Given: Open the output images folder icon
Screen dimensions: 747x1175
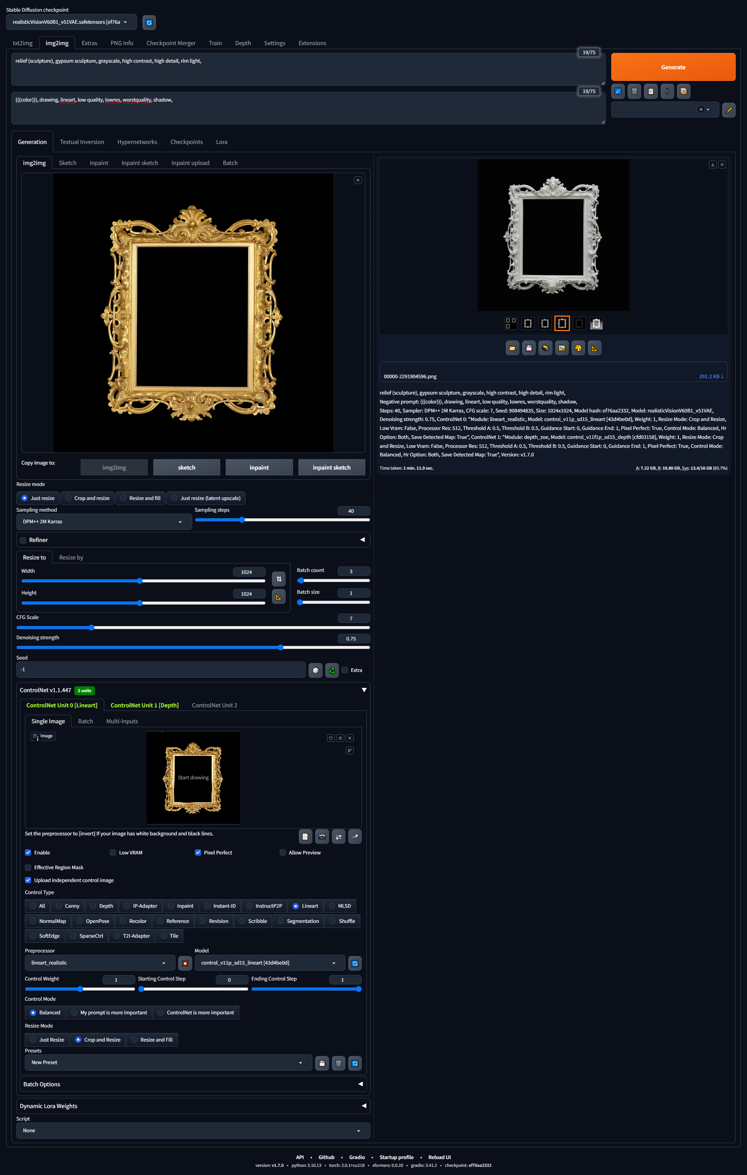Looking at the screenshot, I should [x=512, y=348].
